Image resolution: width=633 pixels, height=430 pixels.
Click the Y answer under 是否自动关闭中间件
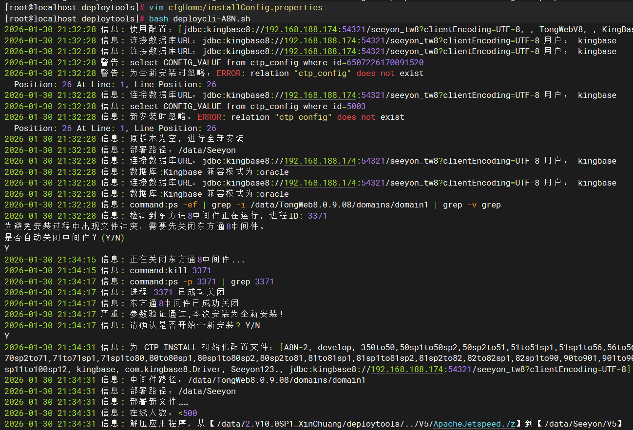[7, 248]
